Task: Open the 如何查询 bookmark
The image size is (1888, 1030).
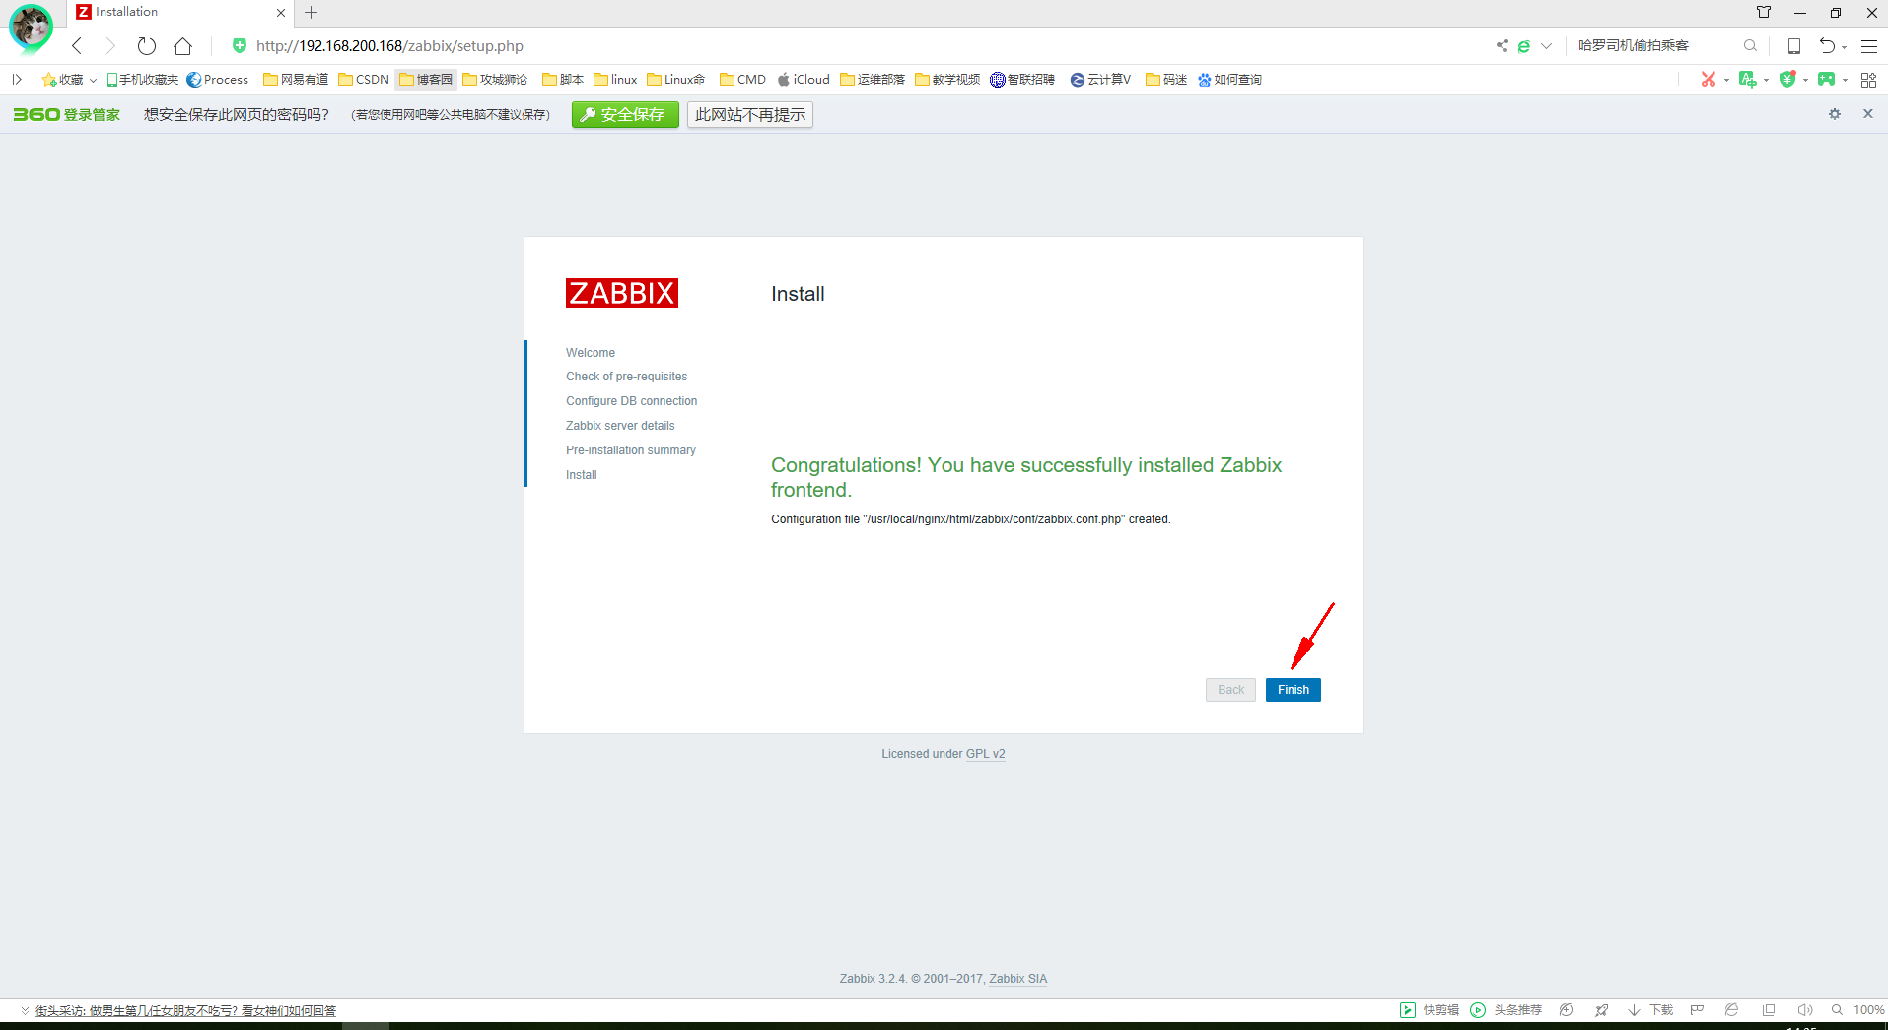Action: pyautogui.click(x=1229, y=80)
